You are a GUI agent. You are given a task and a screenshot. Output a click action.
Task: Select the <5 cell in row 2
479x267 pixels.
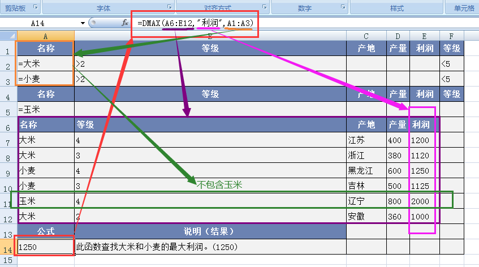click(x=452, y=63)
